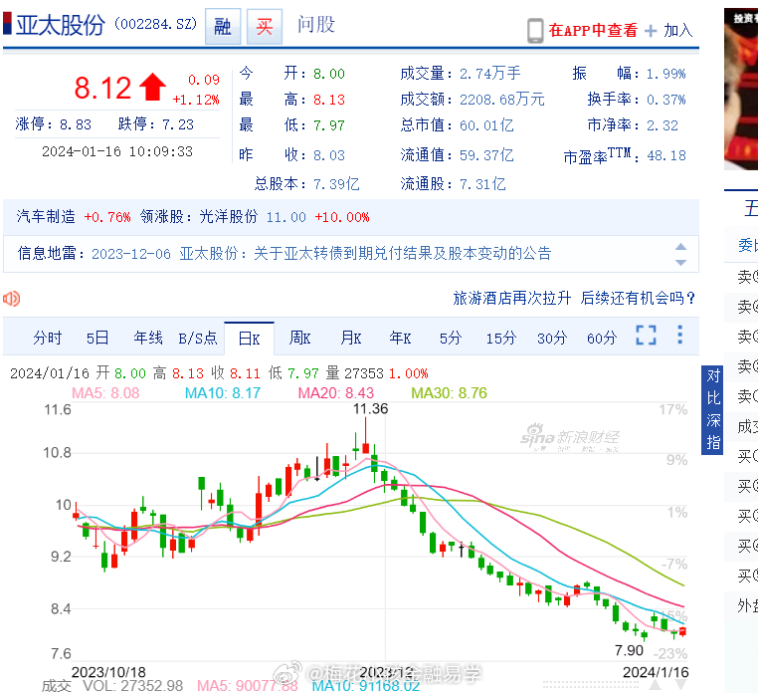Click the red up-arrow price indicator
The image size is (758, 693).
tap(153, 87)
